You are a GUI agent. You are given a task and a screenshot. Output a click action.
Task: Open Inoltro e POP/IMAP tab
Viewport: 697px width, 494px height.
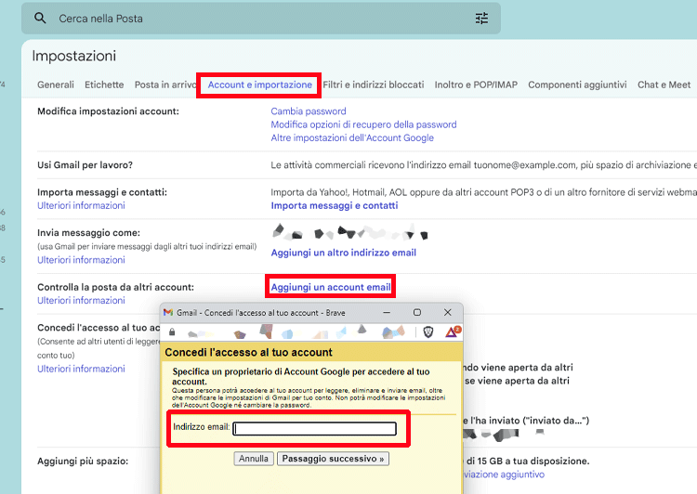click(x=476, y=84)
